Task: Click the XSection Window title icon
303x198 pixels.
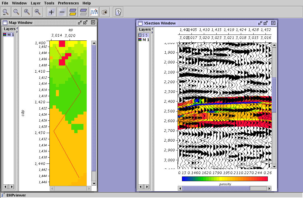Action: pos(140,23)
